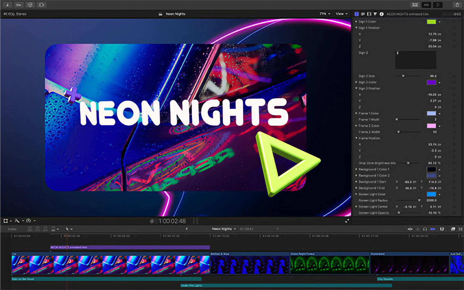Image resolution: width=464 pixels, height=290 pixels.
Task: Collapse Frame Position disclosure triangle
Action: [356, 138]
